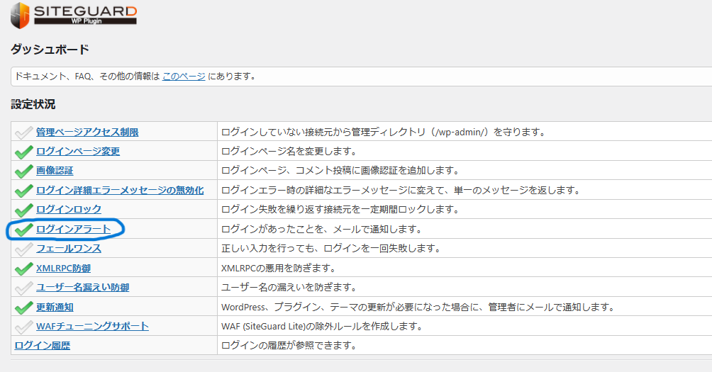Open XMLRPC防御 settings link
Screen dimensions: 712x372
click(x=64, y=268)
